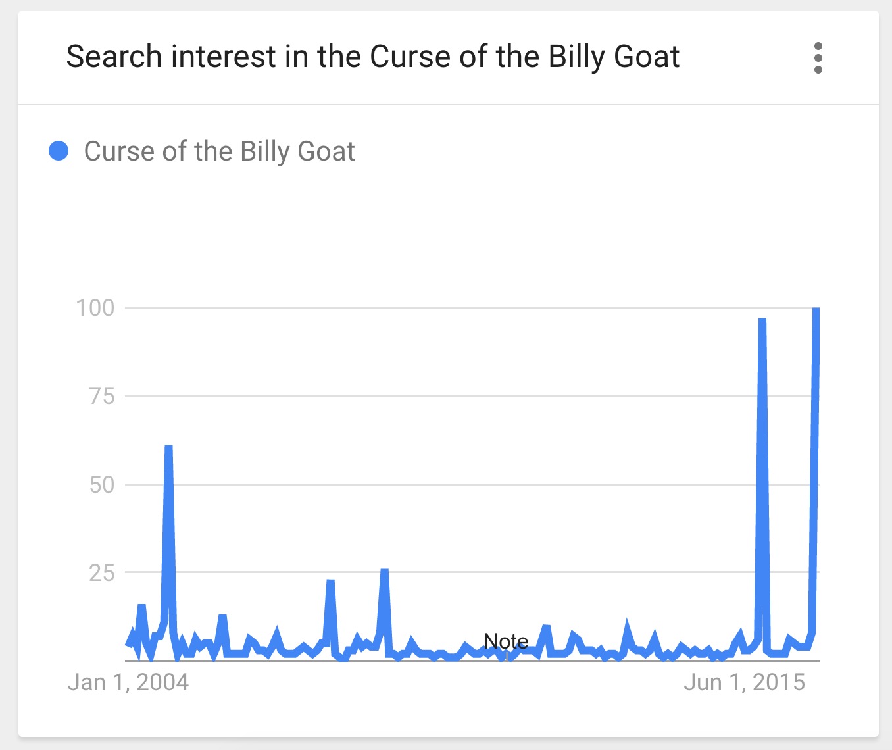Select the Curse of the Billy Goat legend label
Viewport: 892px width, 750px height.
(x=219, y=151)
